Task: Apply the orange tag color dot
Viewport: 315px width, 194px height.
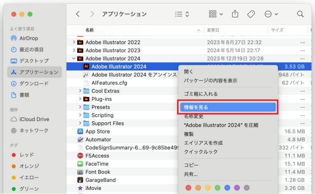Action: 198,188
